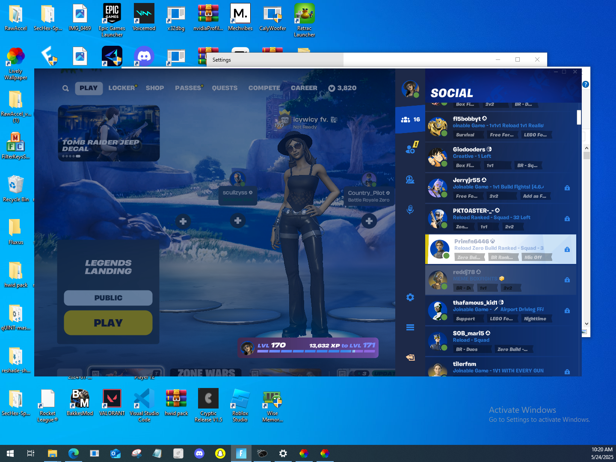The width and height of the screenshot is (616, 462).
Task: Open Microsoft Edge from taskbar
Action: (x=74, y=453)
